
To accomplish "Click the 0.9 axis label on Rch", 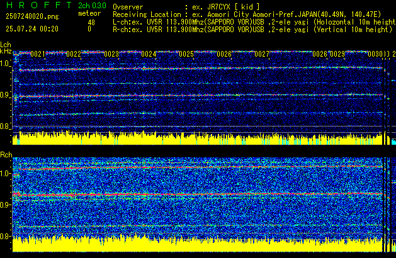I will [x=5, y=205].
